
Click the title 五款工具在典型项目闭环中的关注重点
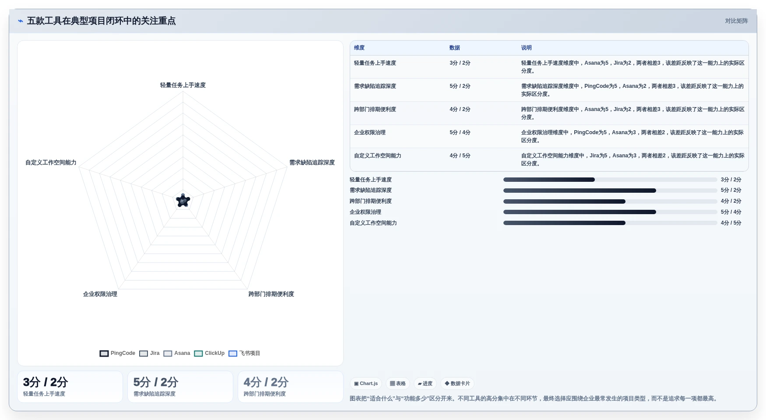(x=102, y=21)
